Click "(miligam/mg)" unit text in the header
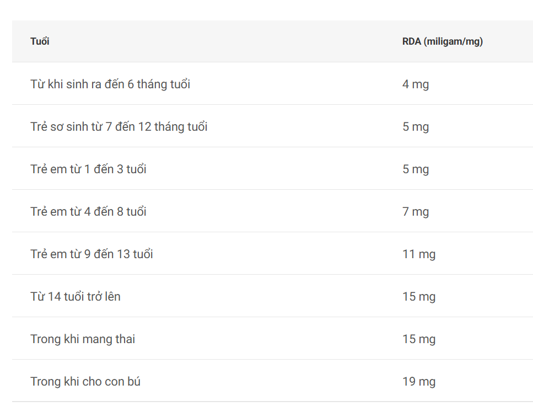533x406 pixels. tap(453, 41)
